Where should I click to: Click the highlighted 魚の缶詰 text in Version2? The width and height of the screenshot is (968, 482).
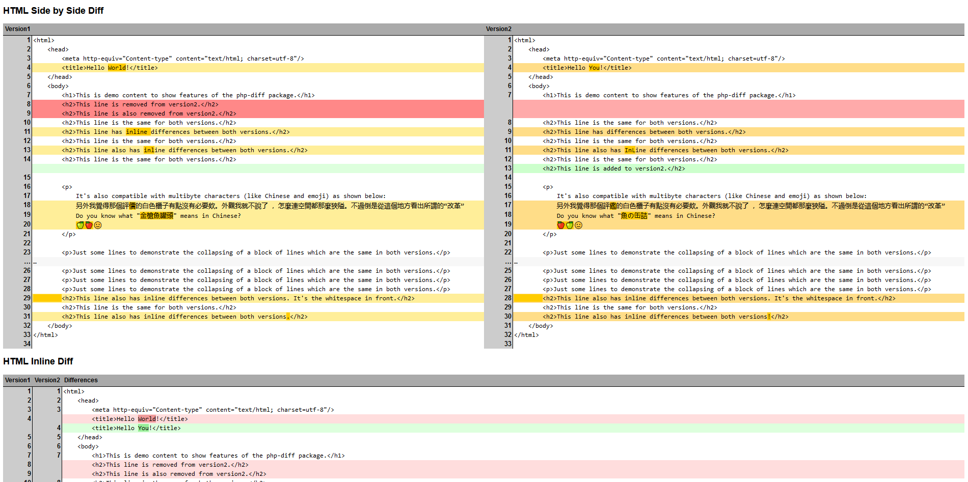(634, 216)
